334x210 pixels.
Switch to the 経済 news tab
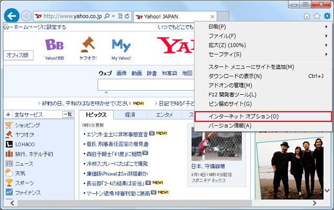pos(130,115)
